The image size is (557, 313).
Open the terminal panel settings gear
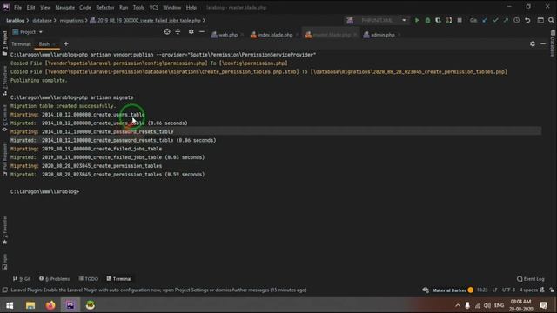tap(532, 43)
